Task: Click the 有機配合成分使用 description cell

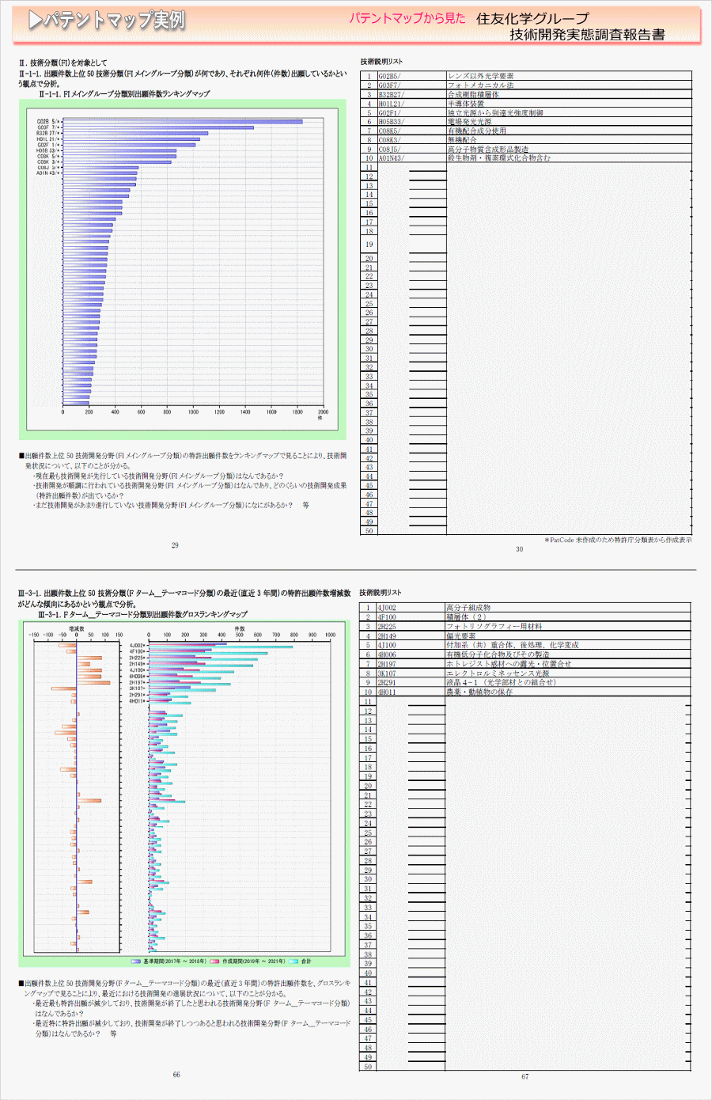Action: 569,131
